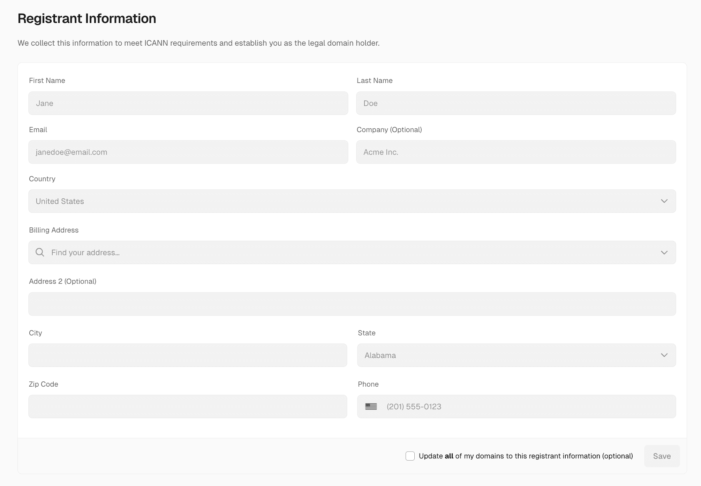Click the Last Name field containing Doe
Viewport: 701px width, 486px height.
[x=516, y=103]
